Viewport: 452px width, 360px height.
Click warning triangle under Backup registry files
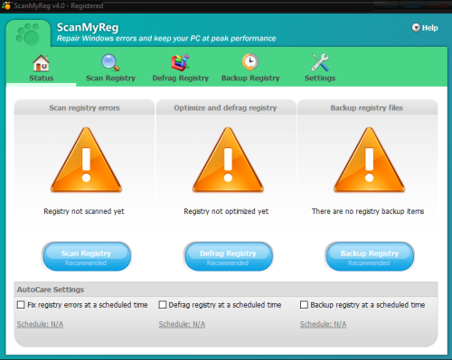369,160
